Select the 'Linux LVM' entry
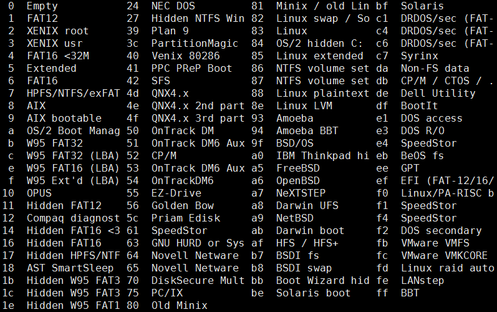The height and width of the screenshot is (312, 497). 304,106
